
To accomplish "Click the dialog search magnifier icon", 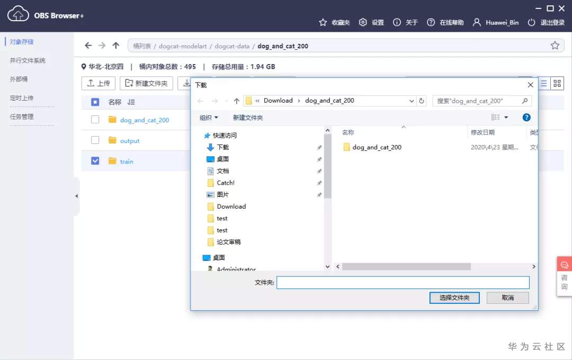I will pyautogui.click(x=524, y=101).
